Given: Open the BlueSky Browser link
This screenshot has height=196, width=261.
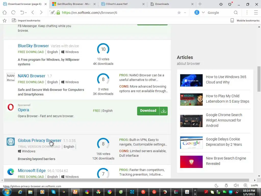Looking at the screenshot, I should point(33,46).
